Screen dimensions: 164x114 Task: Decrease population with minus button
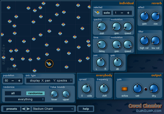point(13,81)
